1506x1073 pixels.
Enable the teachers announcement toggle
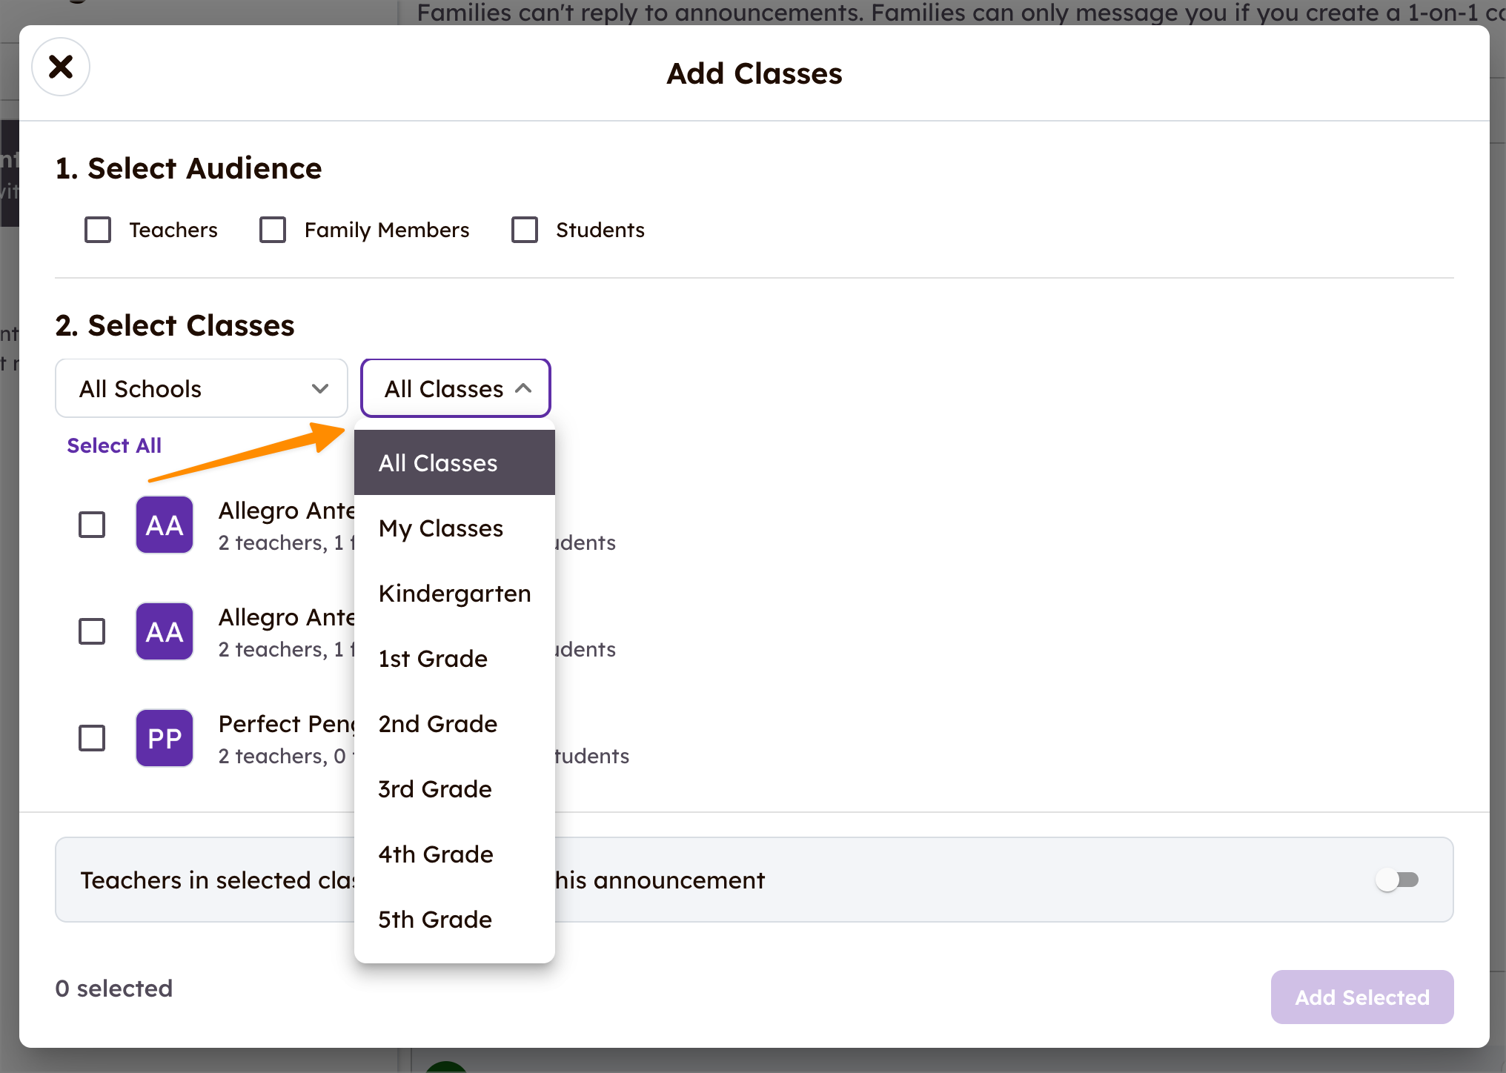(1399, 880)
